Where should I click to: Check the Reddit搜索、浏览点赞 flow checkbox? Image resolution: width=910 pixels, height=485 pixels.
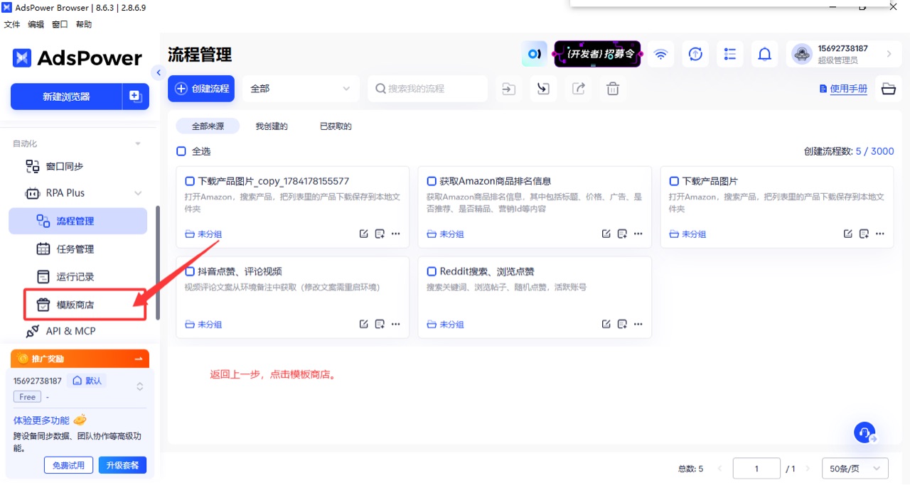(432, 271)
